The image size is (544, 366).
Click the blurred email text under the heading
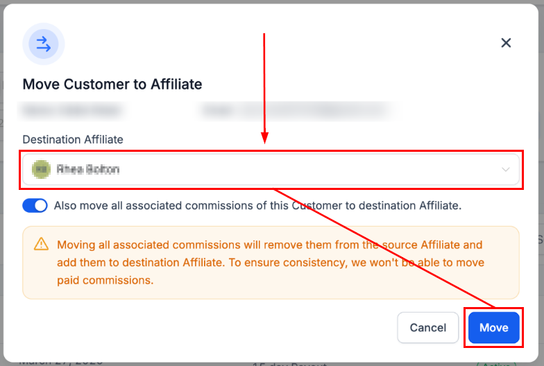[x=291, y=110]
